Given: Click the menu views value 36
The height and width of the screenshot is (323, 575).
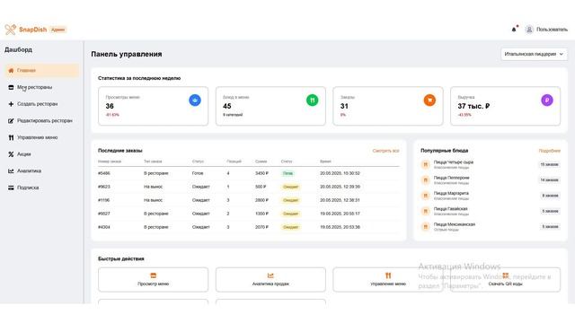Looking at the screenshot, I should click(x=110, y=106).
